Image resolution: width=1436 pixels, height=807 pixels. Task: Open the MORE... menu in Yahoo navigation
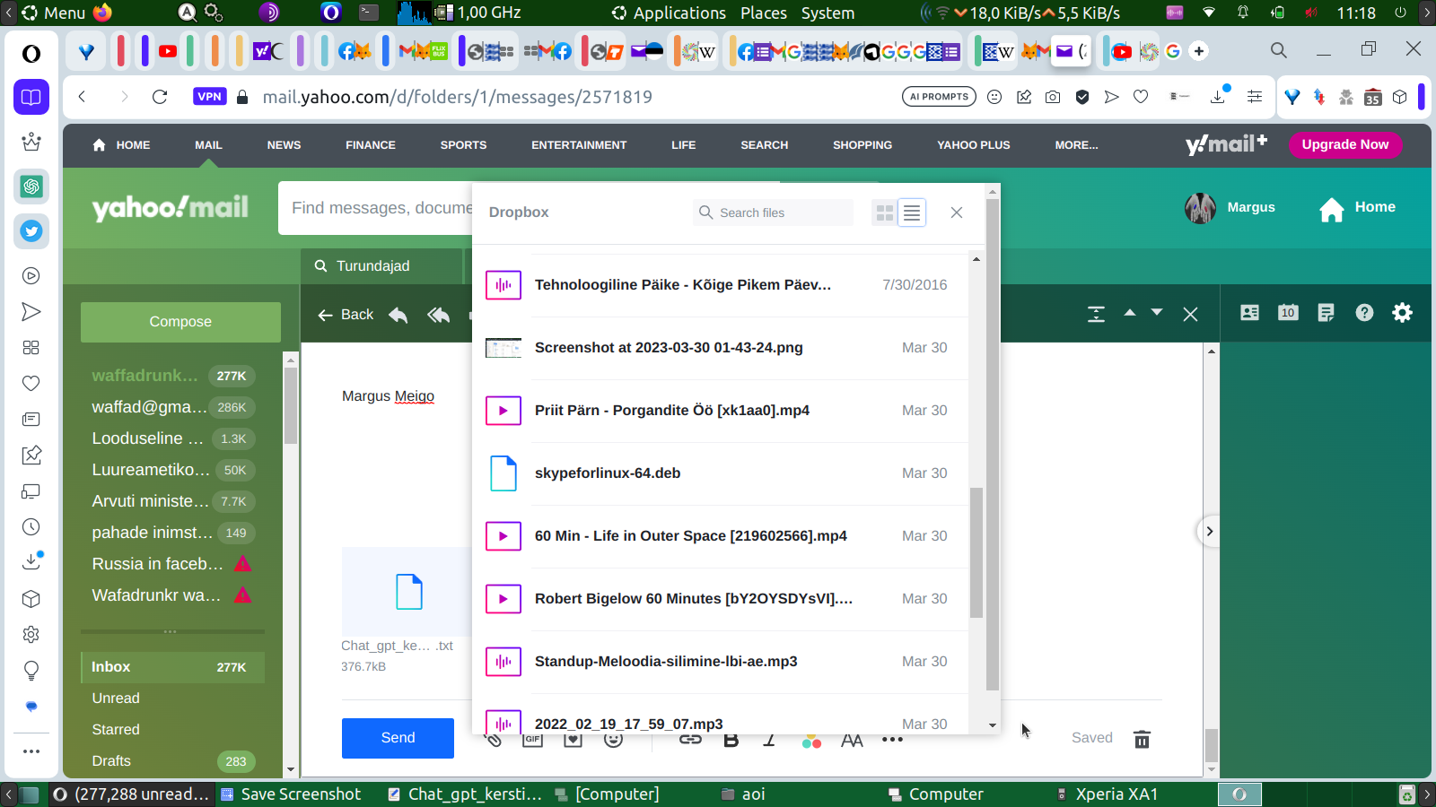click(1076, 145)
